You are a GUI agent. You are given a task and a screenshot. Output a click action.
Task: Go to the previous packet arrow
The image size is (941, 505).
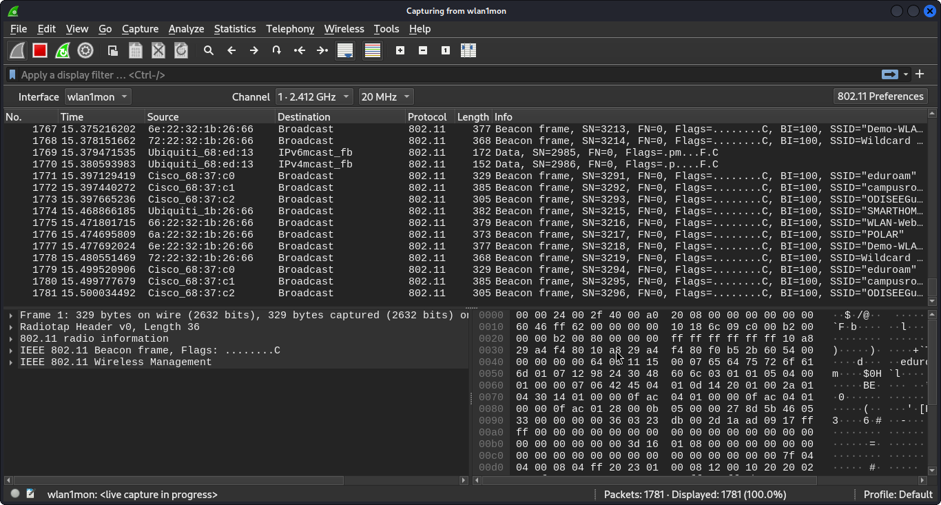(x=231, y=50)
